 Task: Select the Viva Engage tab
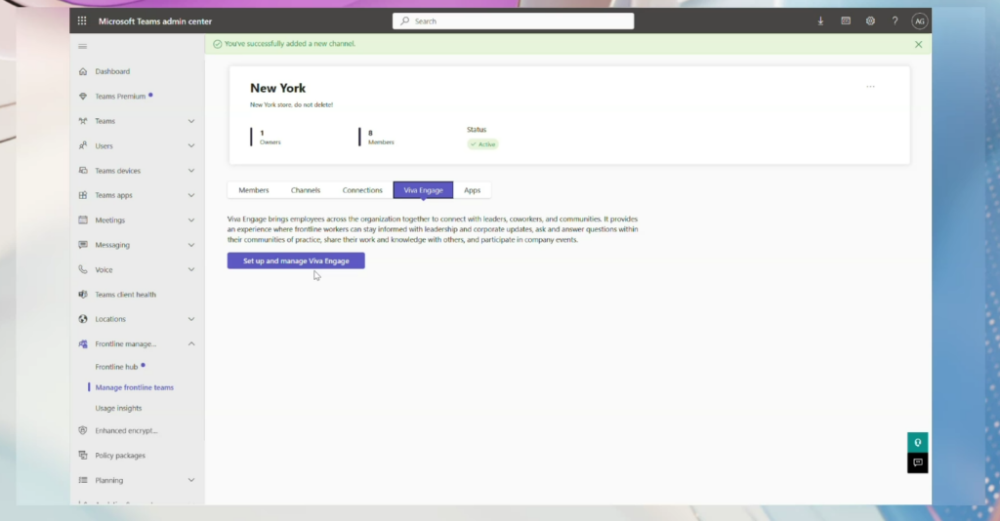[423, 190]
